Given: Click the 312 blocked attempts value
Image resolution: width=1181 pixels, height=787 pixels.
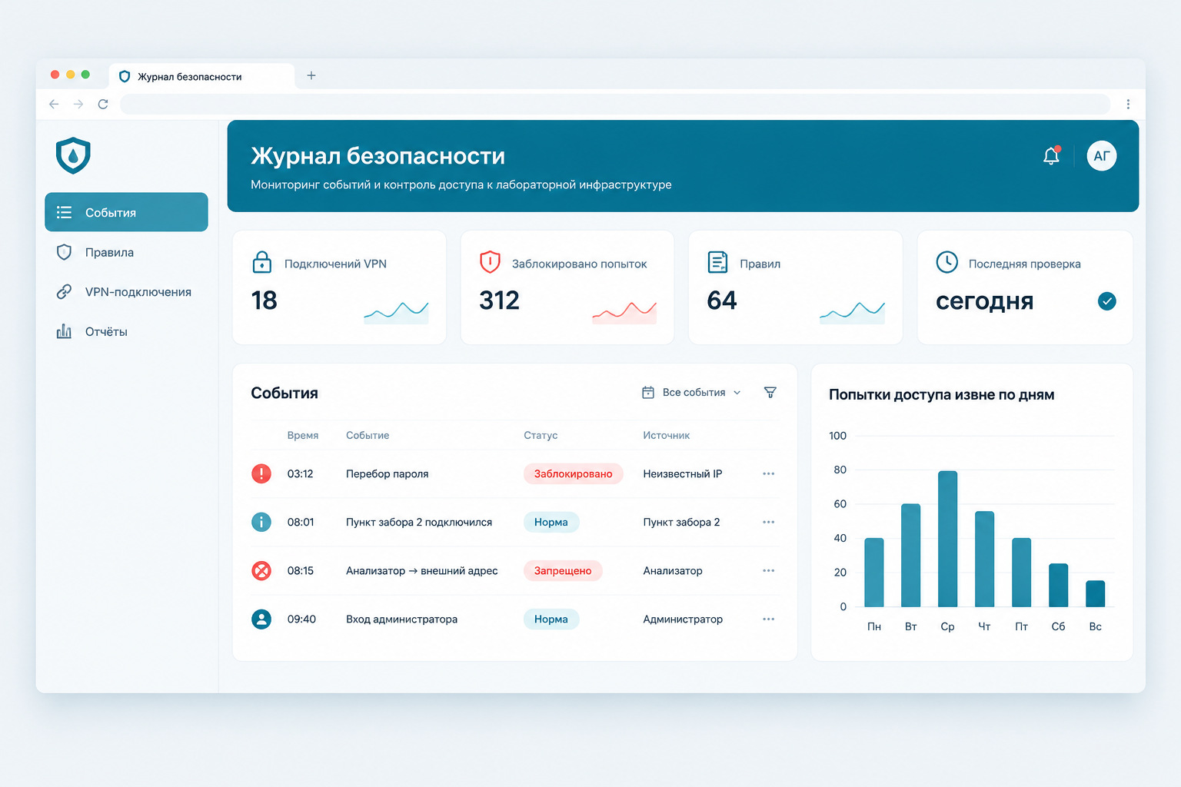Looking at the screenshot, I should (500, 301).
